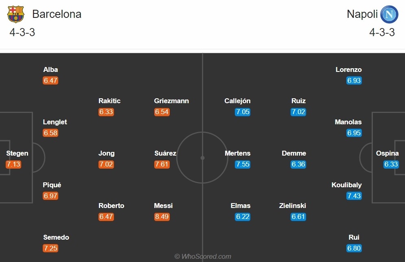Click Ospina's 6.33 rating badge
The height and width of the screenshot is (262, 405).
click(x=391, y=164)
